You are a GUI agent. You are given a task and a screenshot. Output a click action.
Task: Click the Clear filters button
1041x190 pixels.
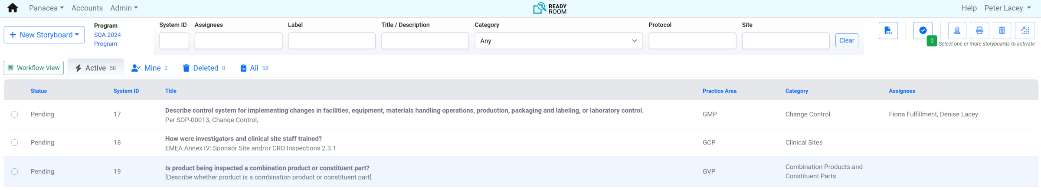pyautogui.click(x=846, y=40)
